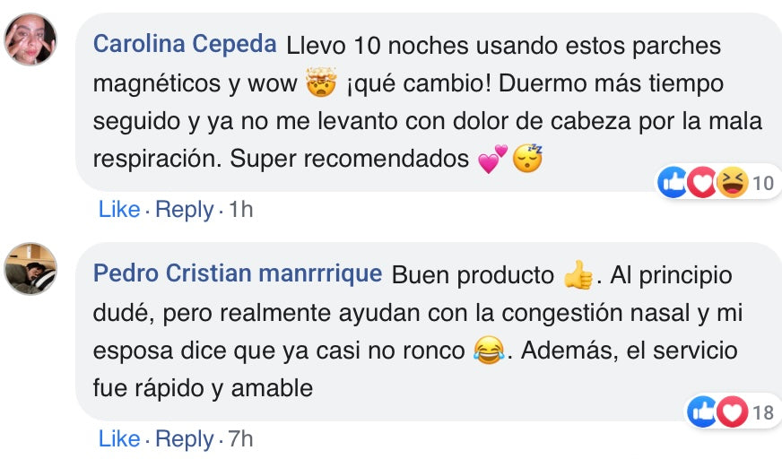The width and height of the screenshot is (782, 459).
Task: Like Carolina Cepeda's comment
Action: click(119, 210)
